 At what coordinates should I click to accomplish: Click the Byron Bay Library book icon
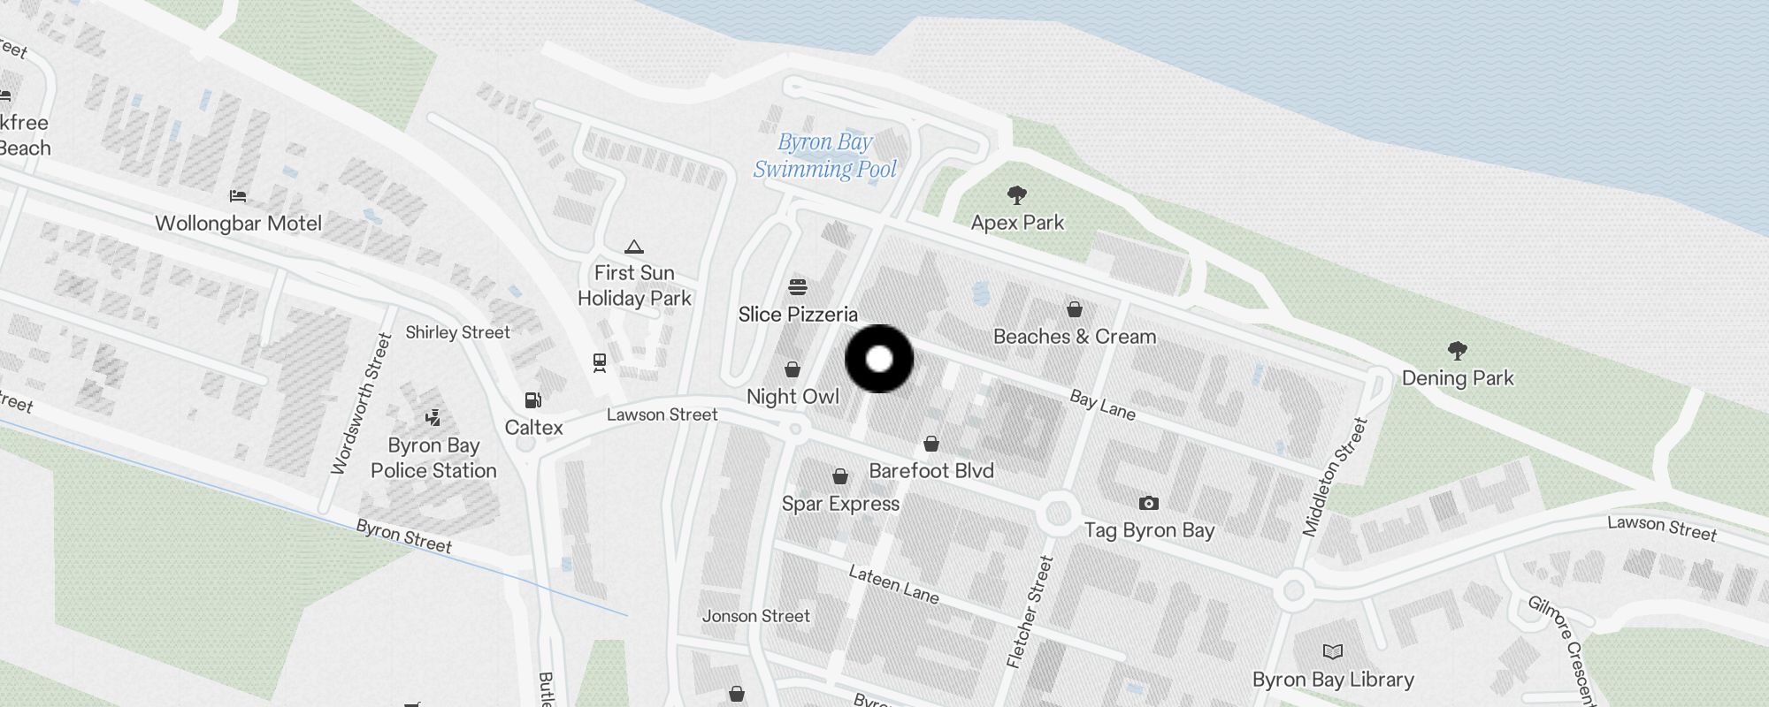coord(1333,652)
